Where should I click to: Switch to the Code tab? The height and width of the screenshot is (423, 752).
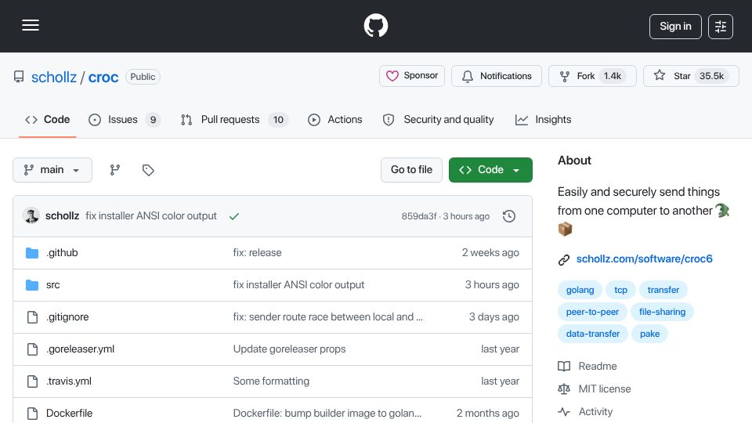pyautogui.click(x=48, y=119)
